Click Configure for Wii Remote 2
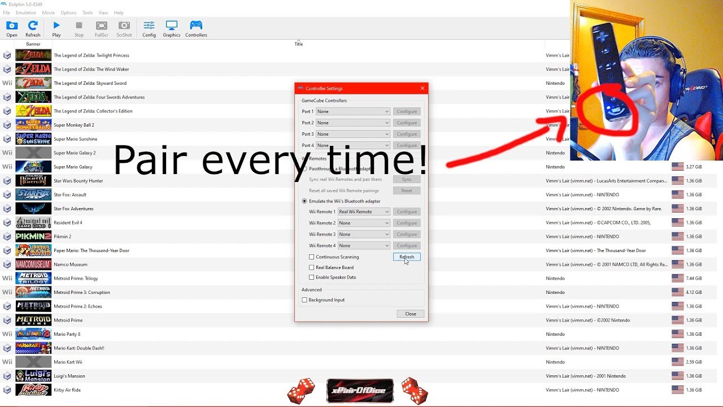723x407 pixels. click(407, 223)
